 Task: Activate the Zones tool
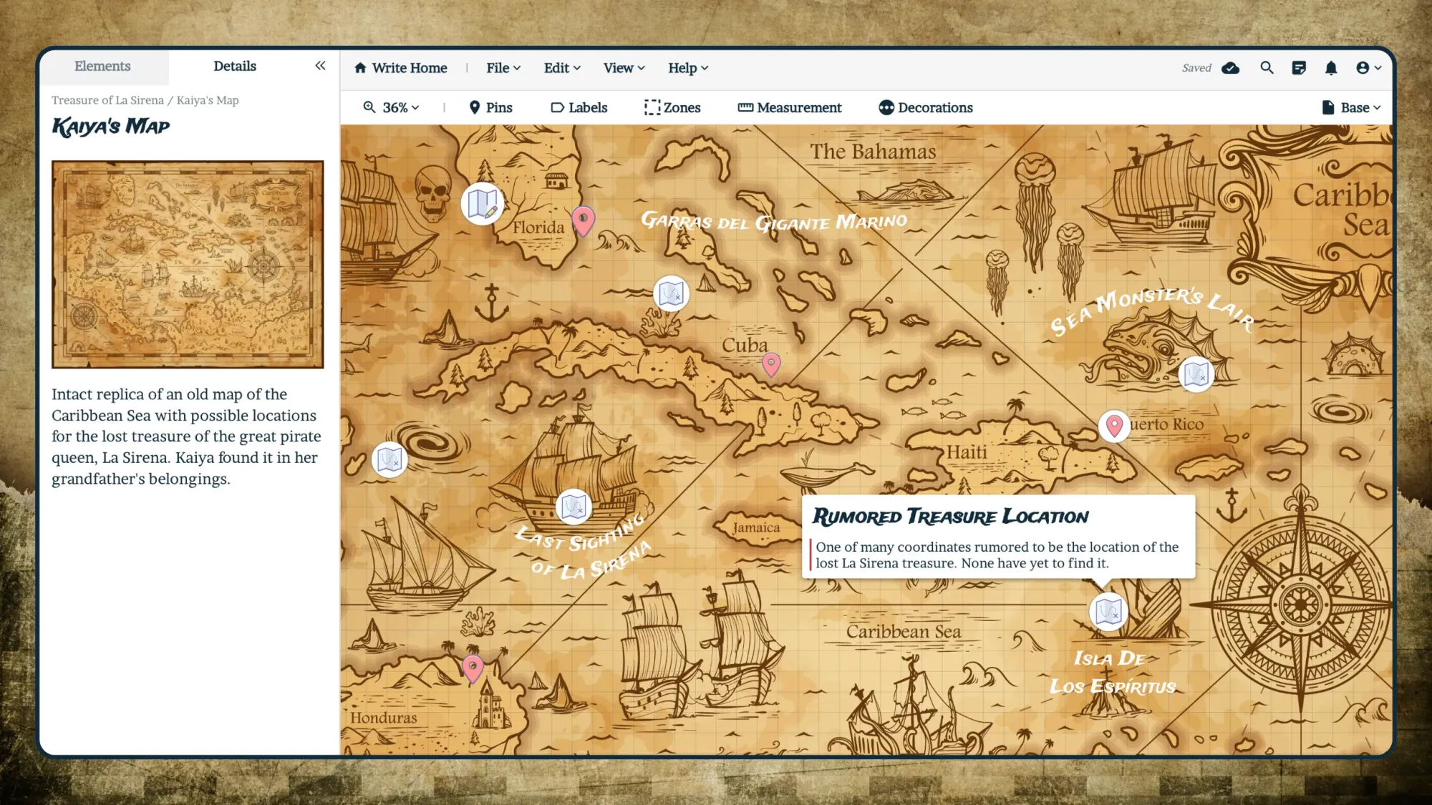coord(672,107)
